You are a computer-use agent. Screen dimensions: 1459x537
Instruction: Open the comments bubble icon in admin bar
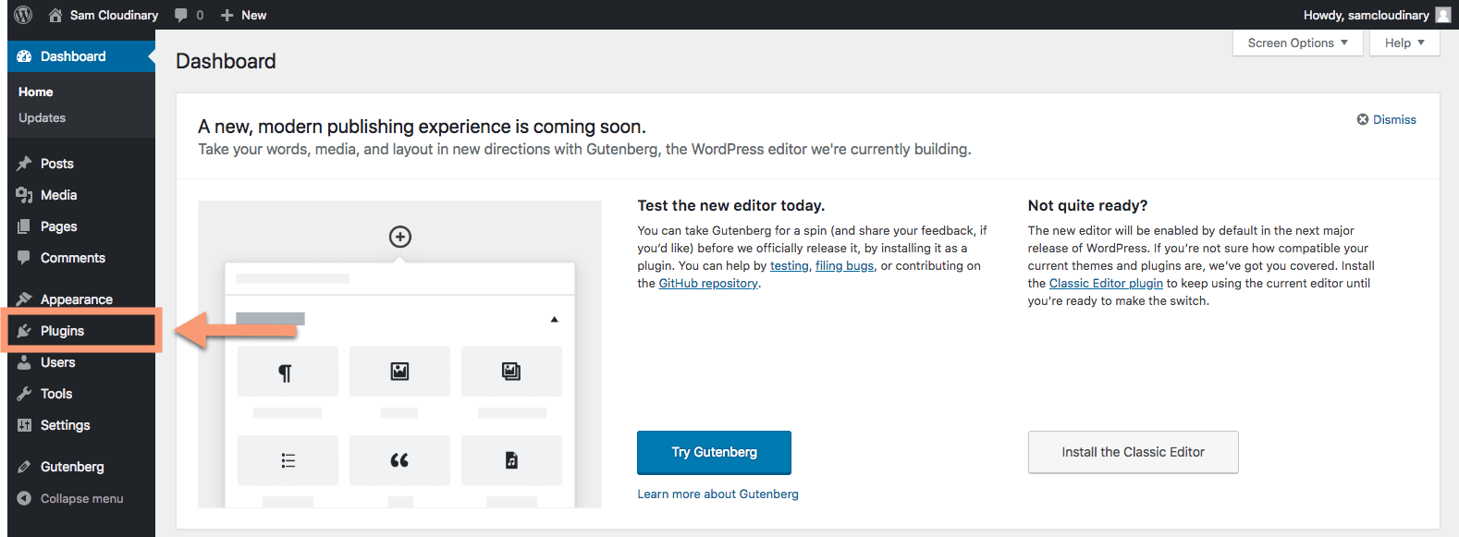(181, 15)
